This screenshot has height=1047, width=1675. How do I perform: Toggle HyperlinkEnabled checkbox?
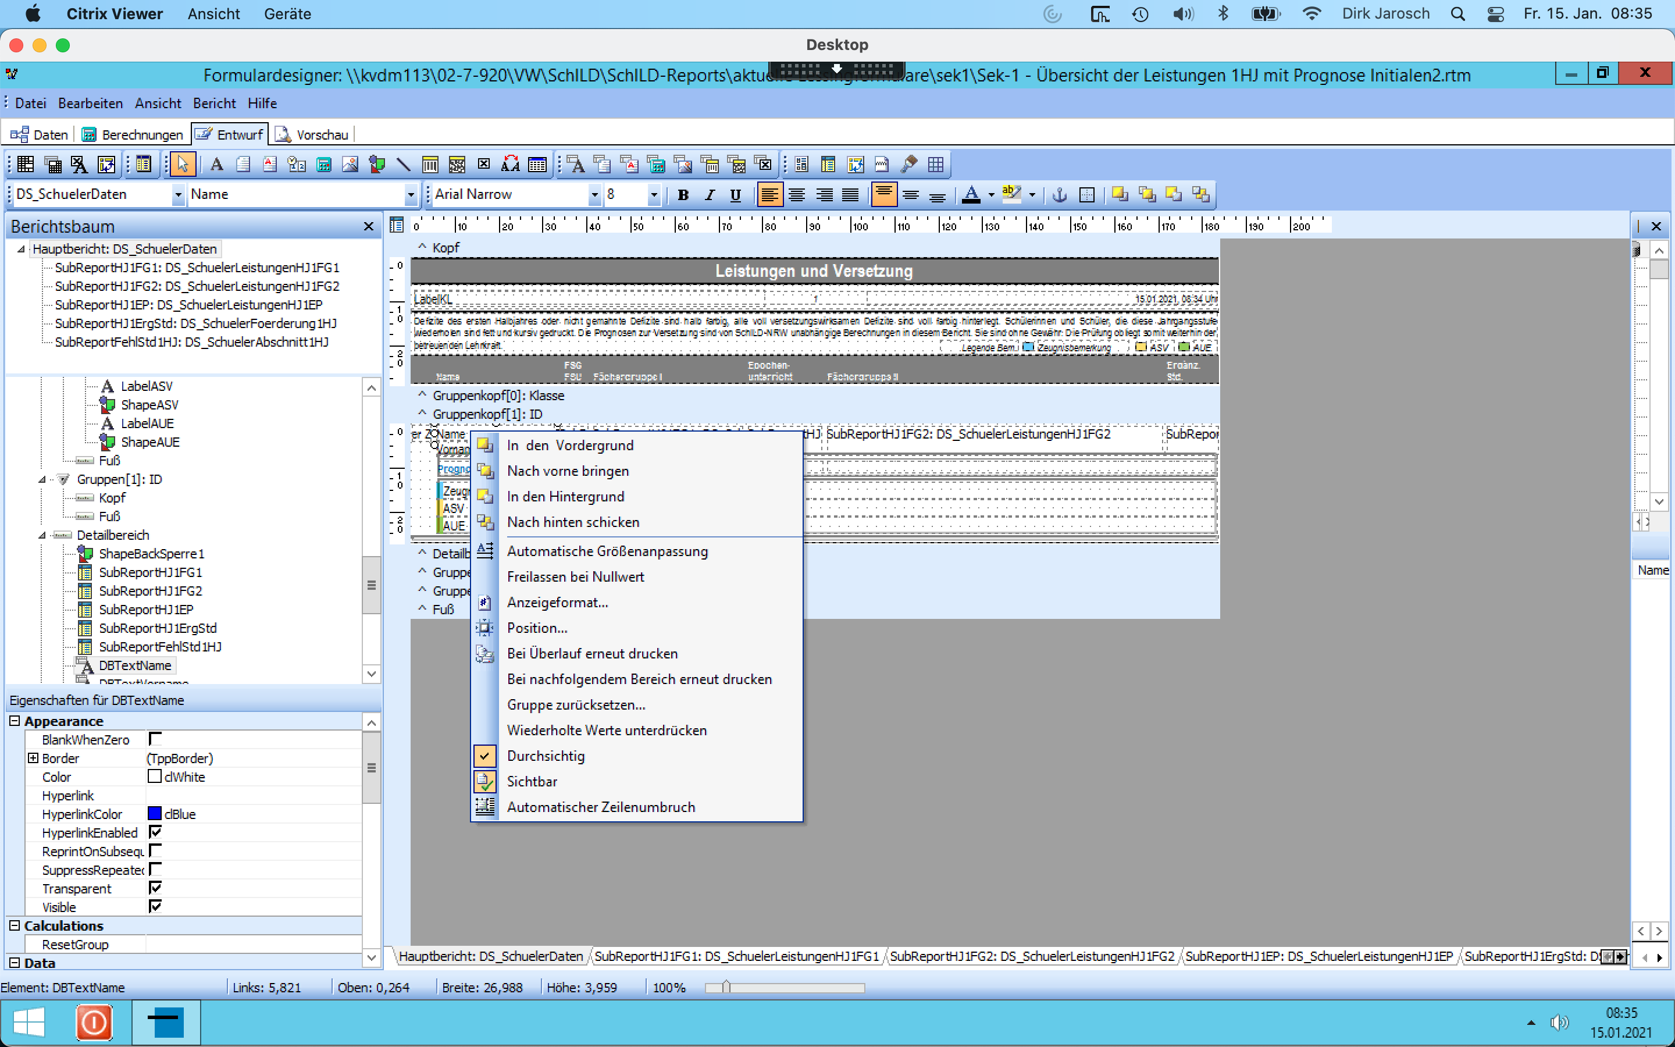(155, 832)
